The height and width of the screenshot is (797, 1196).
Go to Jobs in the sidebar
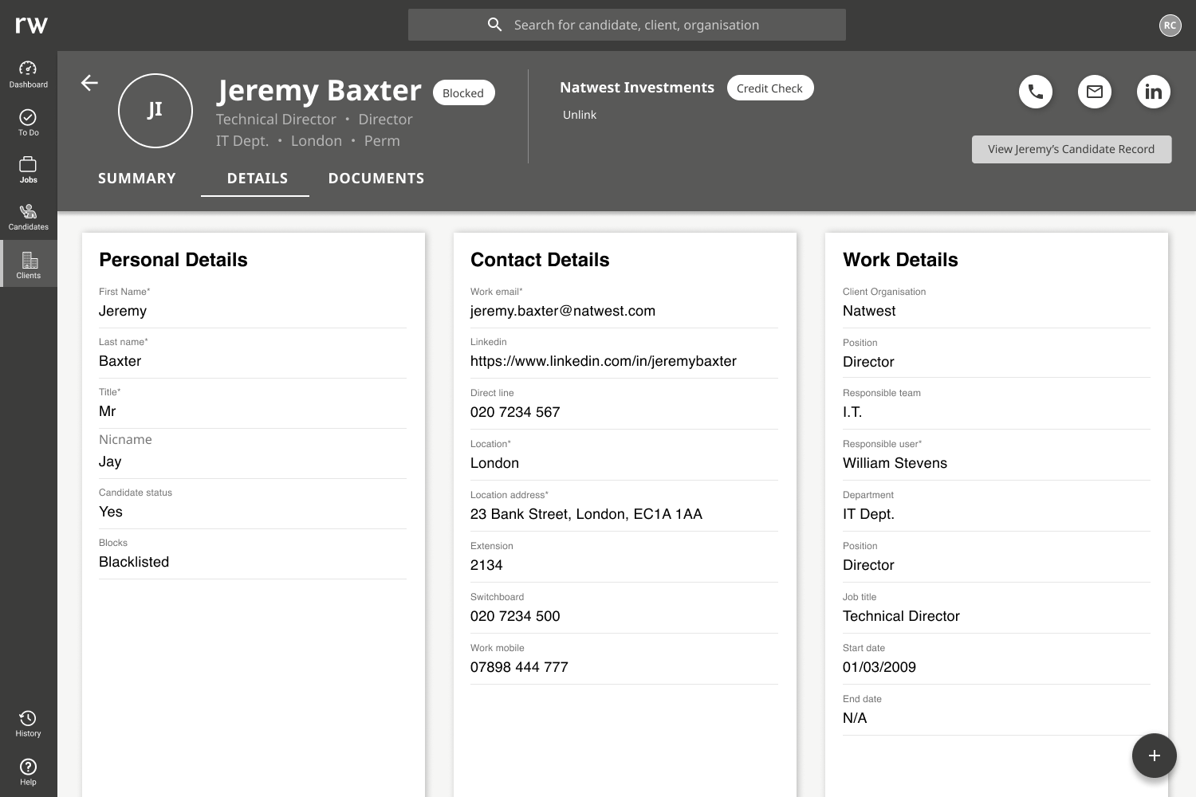click(28, 170)
